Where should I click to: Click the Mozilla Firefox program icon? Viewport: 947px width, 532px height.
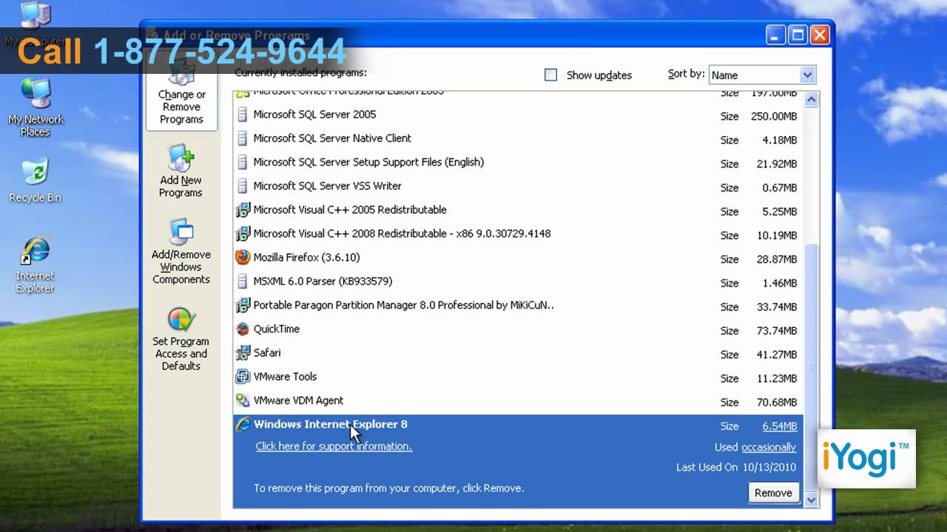[243, 258]
